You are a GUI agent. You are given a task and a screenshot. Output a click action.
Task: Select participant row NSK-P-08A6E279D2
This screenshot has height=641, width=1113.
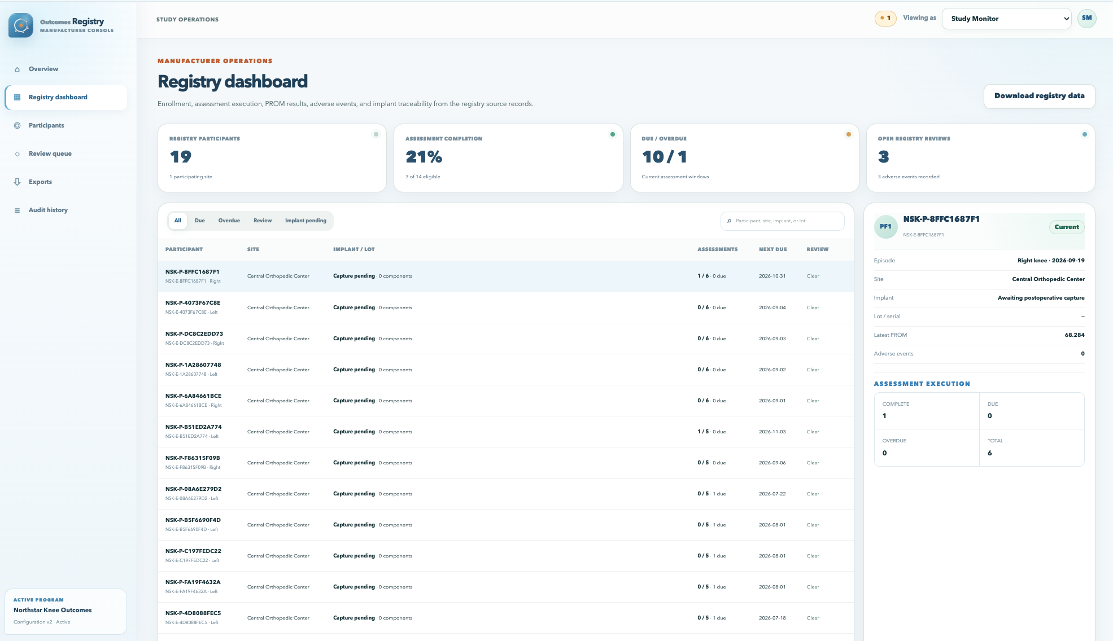click(506, 494)
